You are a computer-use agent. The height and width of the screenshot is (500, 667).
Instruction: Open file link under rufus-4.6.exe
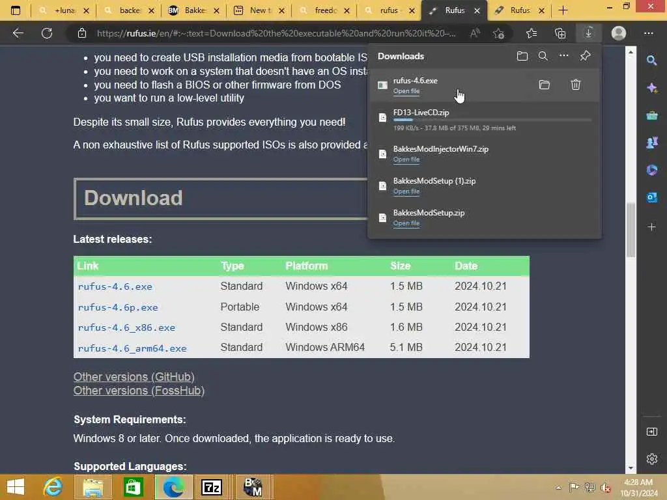[406, 91]
